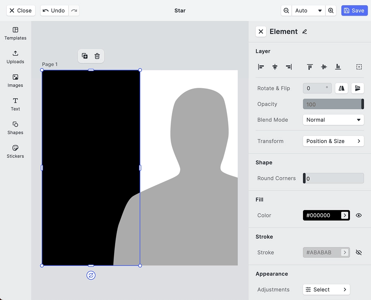The image size is (371, 300).
Task: Save the design
Action: coord(354,11)
